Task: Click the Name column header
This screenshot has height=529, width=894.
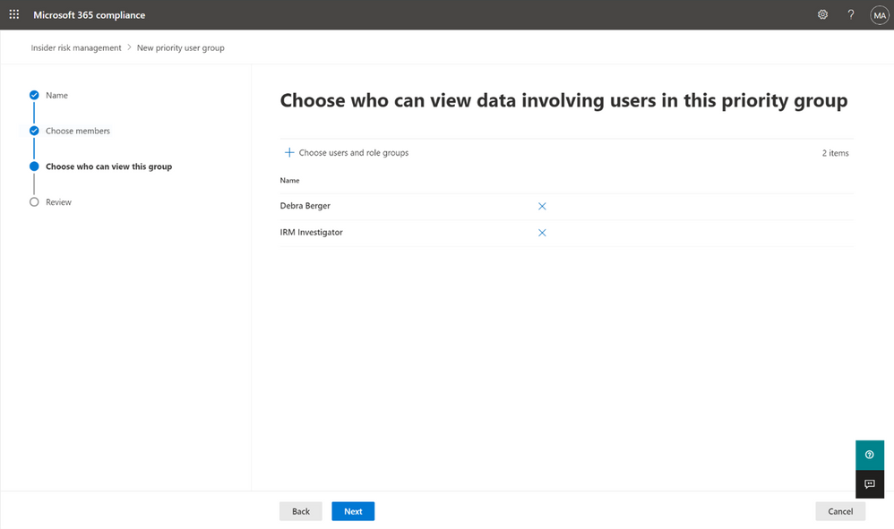Action: [289, 181]
